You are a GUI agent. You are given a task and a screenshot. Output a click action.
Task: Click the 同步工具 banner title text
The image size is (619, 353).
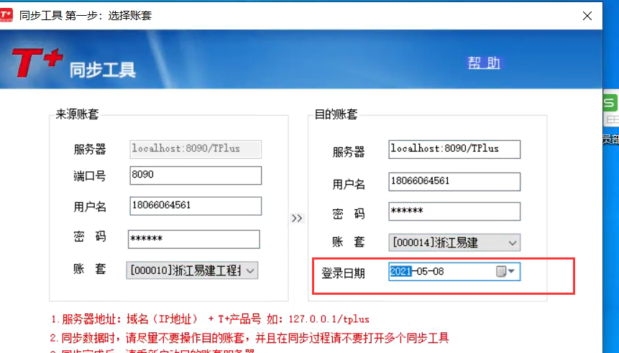coord(103,70)
